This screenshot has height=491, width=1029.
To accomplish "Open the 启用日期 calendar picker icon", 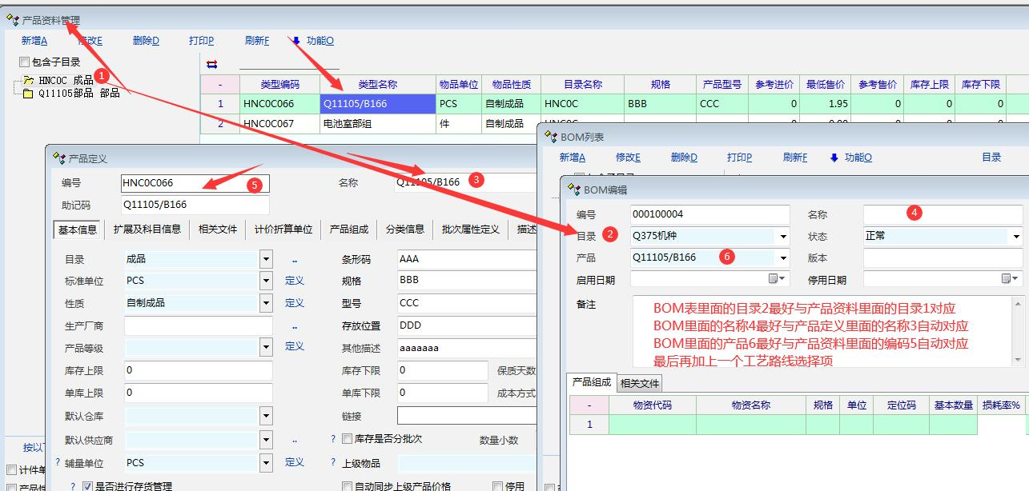I will point(774,279).
